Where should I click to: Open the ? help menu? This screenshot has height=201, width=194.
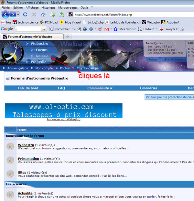[92, 8]
